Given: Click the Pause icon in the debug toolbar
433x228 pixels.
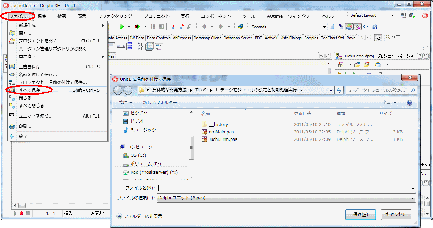Looking at the screenshot, I should pyautogui.click(x=153, y=27).
